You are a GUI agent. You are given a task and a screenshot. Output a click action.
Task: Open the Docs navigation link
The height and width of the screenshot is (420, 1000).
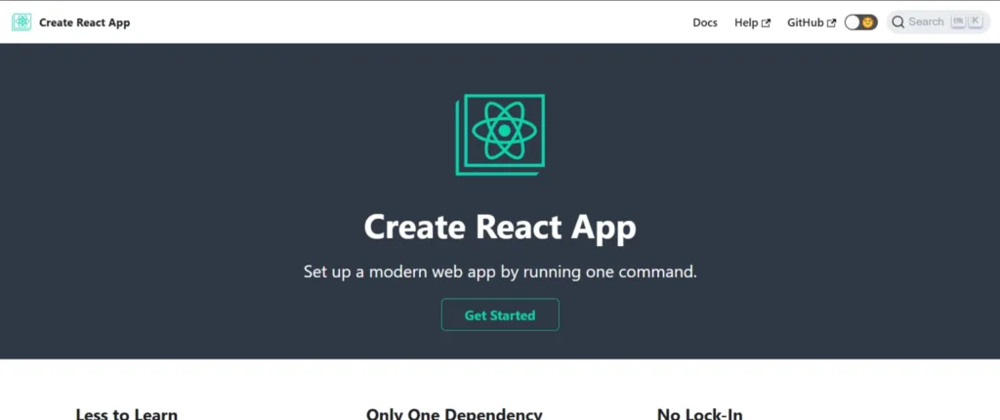705,22
